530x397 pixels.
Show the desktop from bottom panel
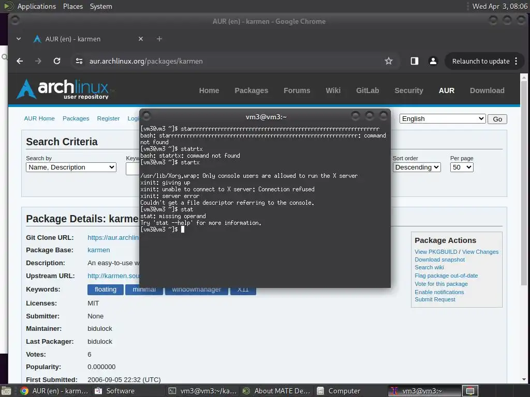(x=6, y=391)
